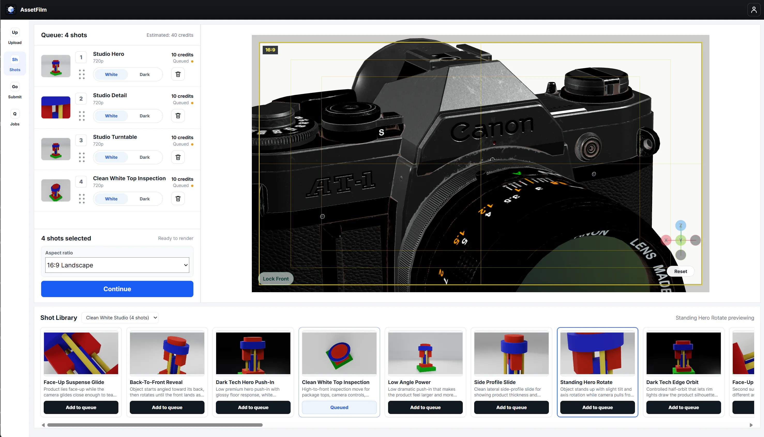Choose White for Studio Turntable

pos(111,157)
